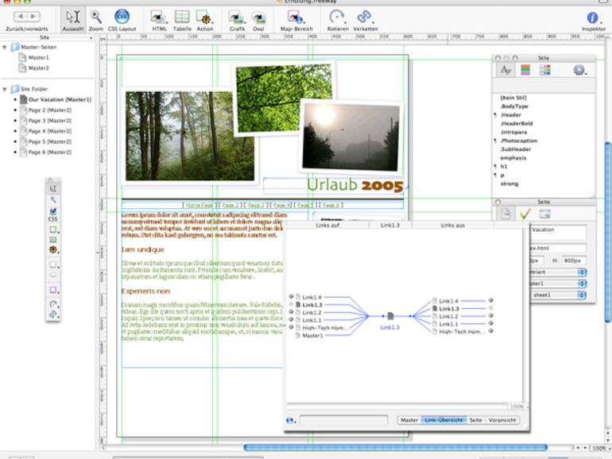Activate the Rotieren rotate tool

(337, 17)
